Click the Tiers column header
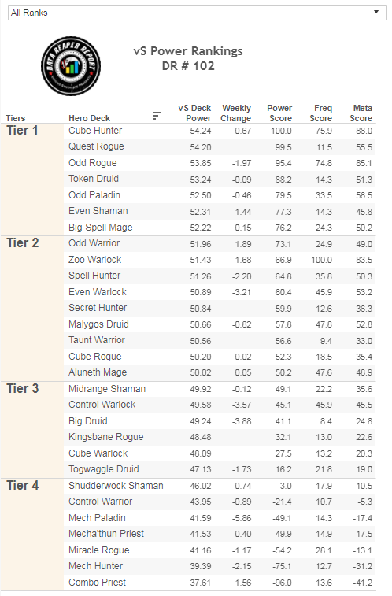This screenshot has width=392, height=596. click(x=16, y=118)
